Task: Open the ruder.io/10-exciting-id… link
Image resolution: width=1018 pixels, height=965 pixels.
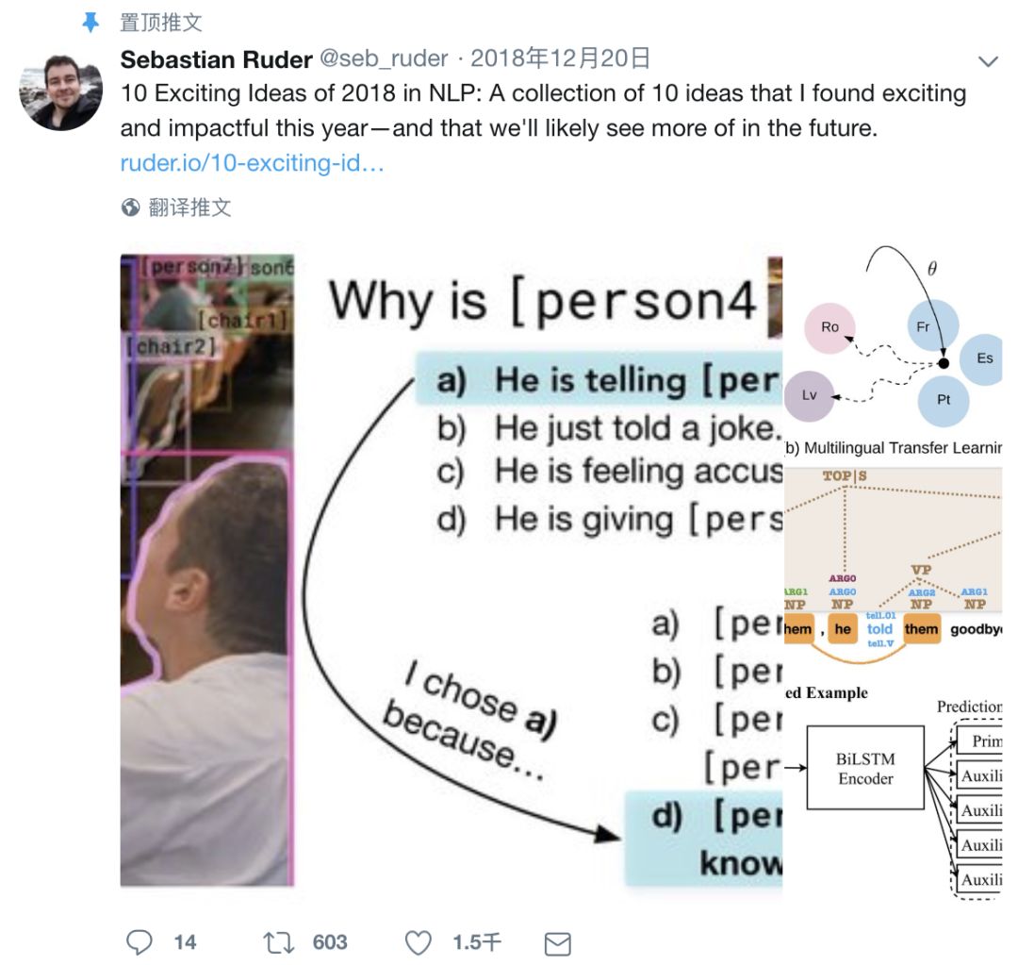Action: [253, 162]
